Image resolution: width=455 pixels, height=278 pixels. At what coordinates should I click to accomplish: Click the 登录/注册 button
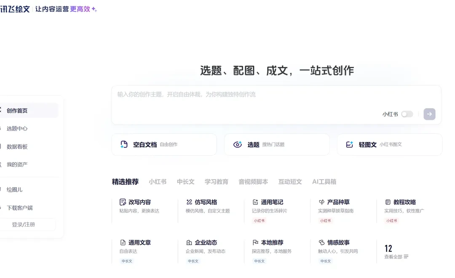tap(28, 224)
